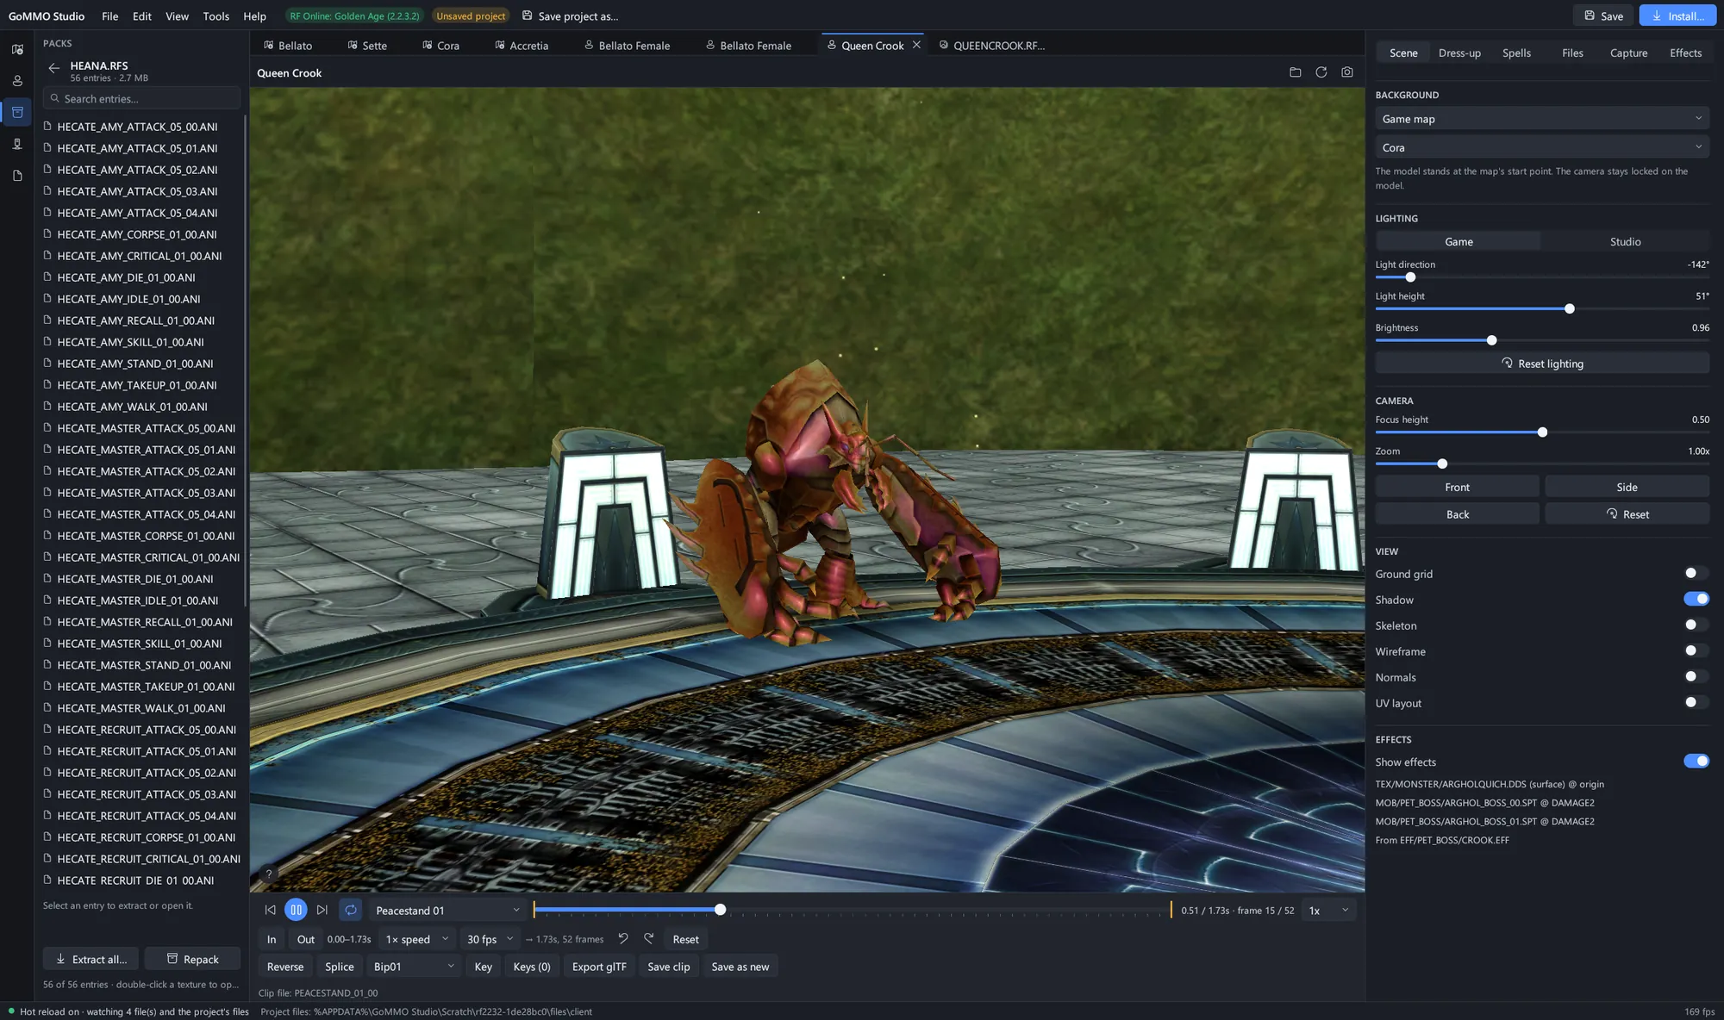Enable Wireframe display

pos(1696,650)
